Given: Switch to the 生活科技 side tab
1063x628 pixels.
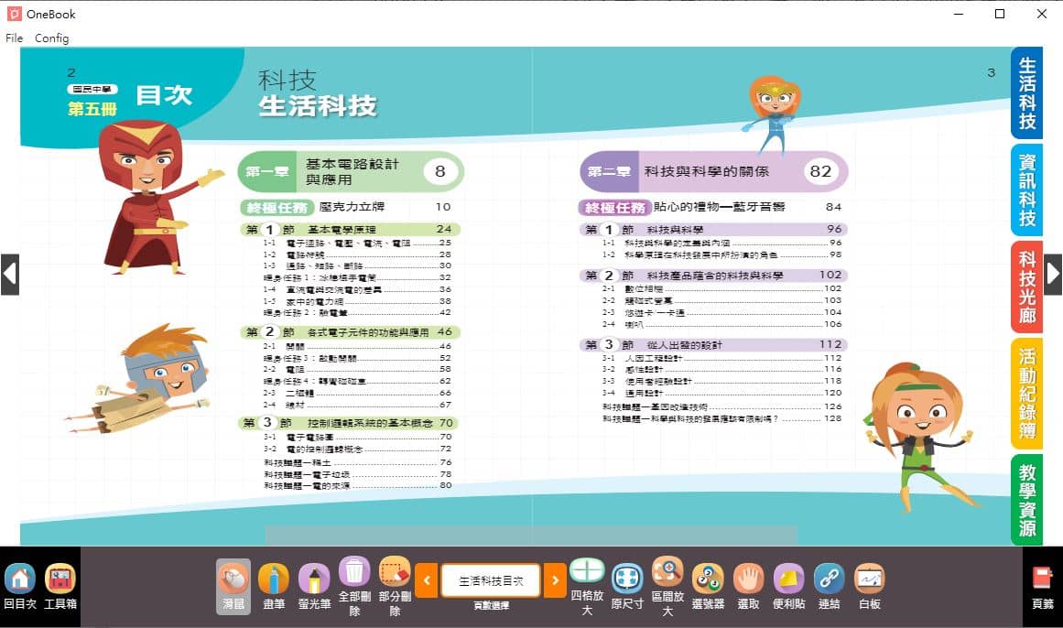Looking at the screenshot, I should pyautogui.click(x=1026, y=92).
